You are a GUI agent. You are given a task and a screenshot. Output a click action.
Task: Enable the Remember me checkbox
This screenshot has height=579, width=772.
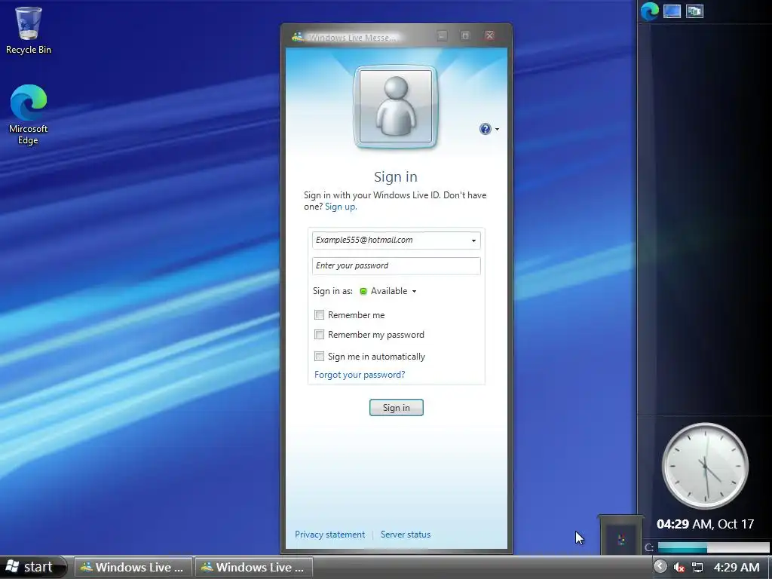[319, 314]
